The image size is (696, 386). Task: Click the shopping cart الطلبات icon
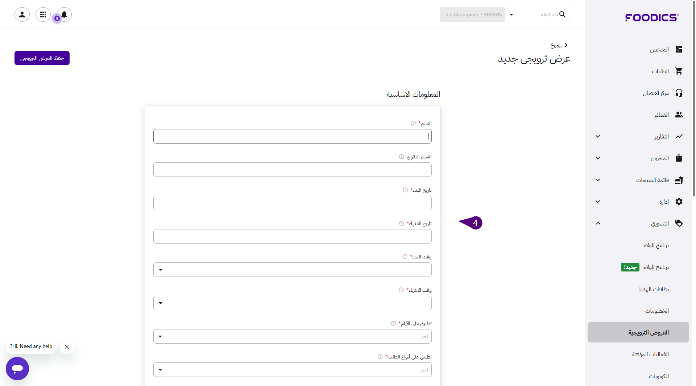pos(679,71)
